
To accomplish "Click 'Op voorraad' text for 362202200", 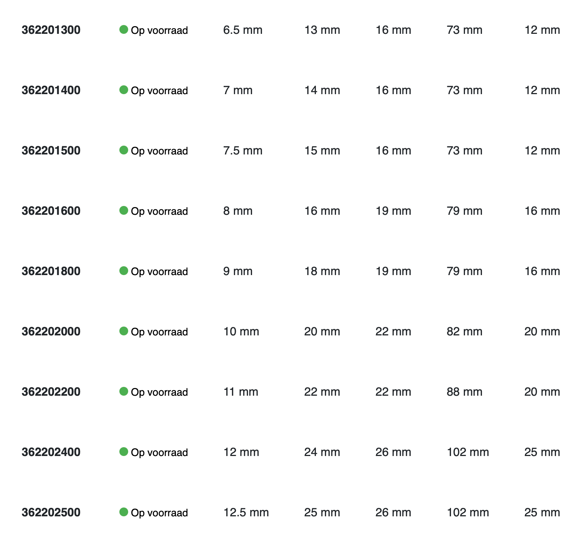I will tap(159, 392).
